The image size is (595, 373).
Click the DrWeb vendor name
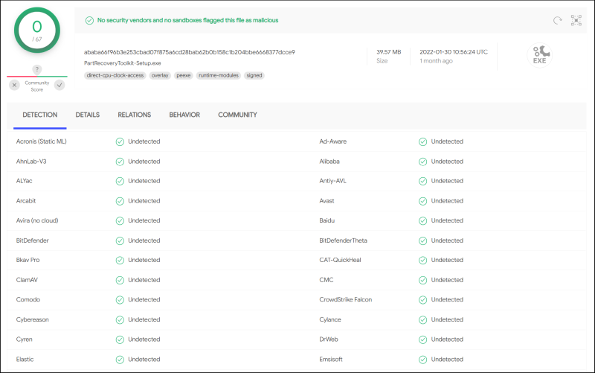[329, 339]
